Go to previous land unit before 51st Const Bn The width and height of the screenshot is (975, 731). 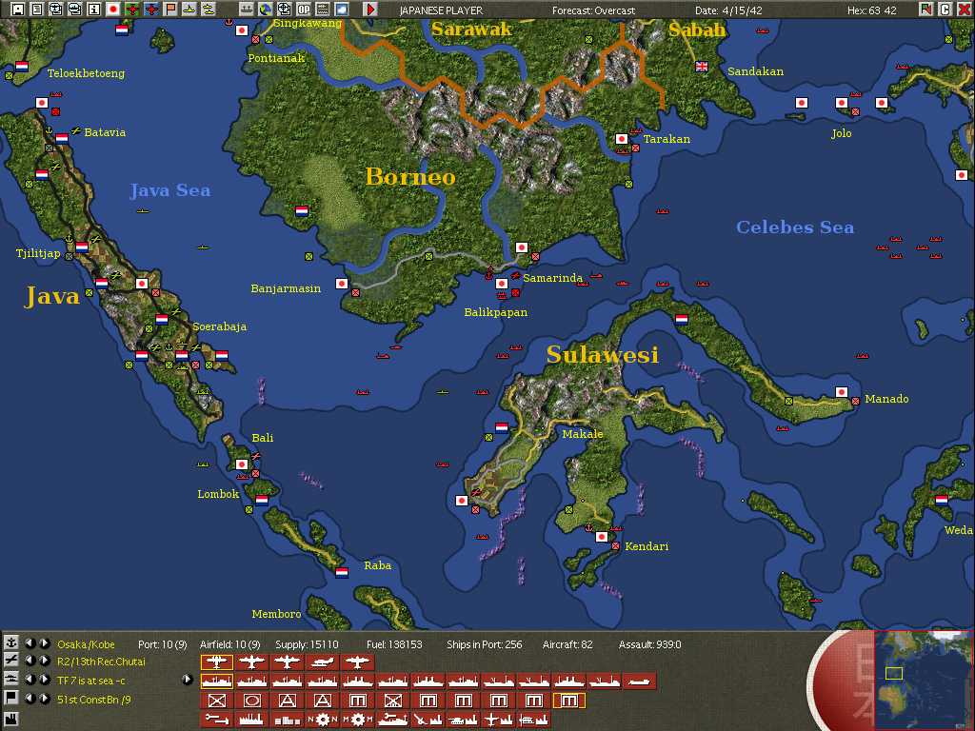(30, 699)
